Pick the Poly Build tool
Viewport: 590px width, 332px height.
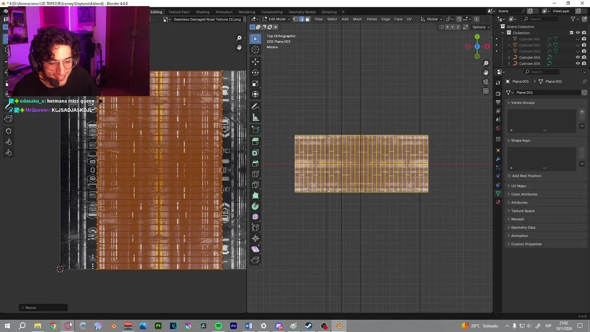pos(255,196)
